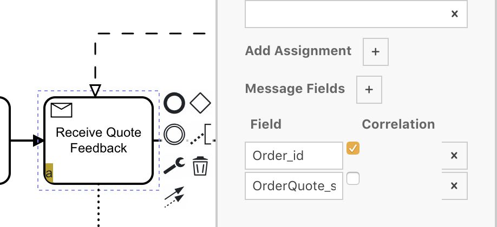Click yellow 'a' marker on task

tap(49, 174)
